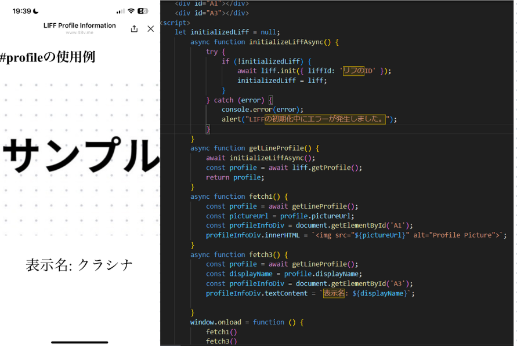This screenshot has width=517, height=346.
Task: Tap the large サンプル text
Action: click(x=81, y=155)
